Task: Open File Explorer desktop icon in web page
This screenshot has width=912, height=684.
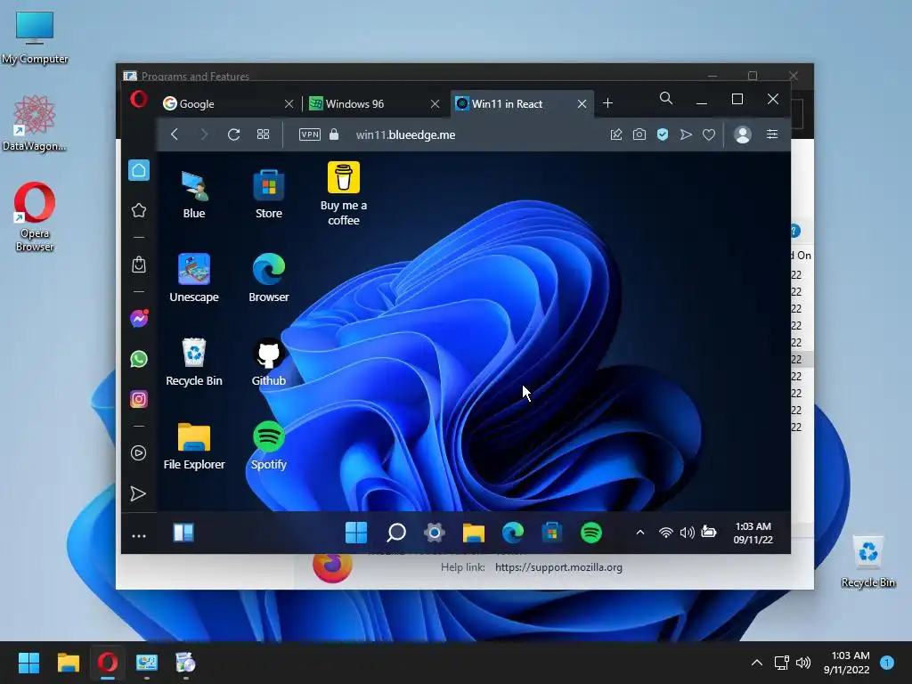Action: [193, 445]
